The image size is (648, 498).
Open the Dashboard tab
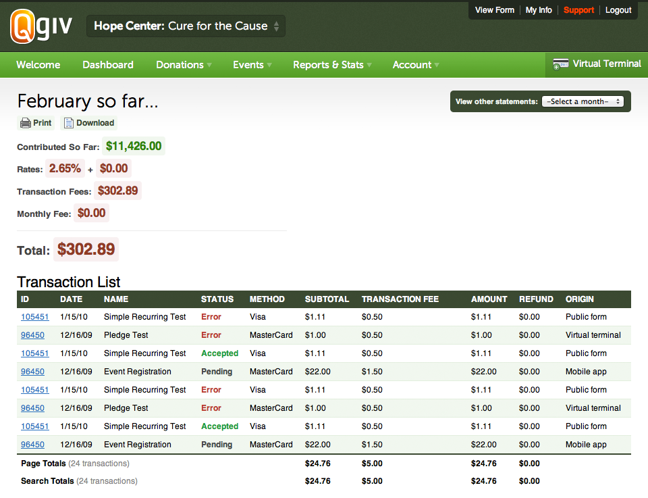coord(108,64)
